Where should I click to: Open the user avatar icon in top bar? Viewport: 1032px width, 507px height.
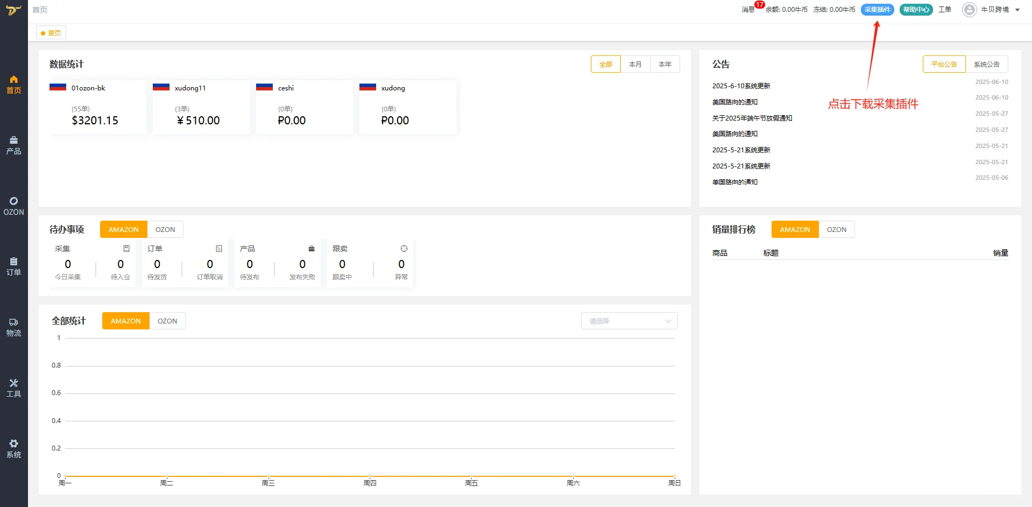(x=969, y=10)
